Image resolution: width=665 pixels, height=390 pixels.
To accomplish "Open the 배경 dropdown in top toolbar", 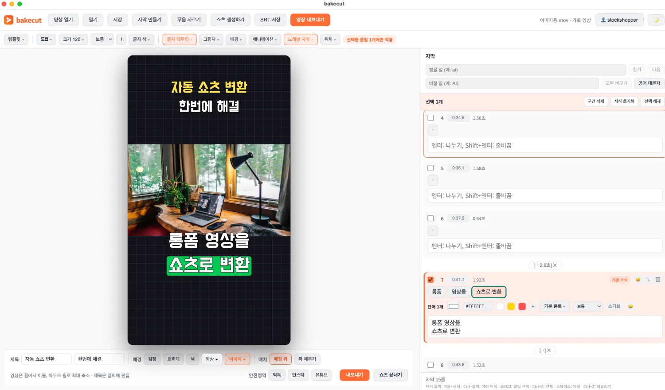I will [x=236, y=39].
